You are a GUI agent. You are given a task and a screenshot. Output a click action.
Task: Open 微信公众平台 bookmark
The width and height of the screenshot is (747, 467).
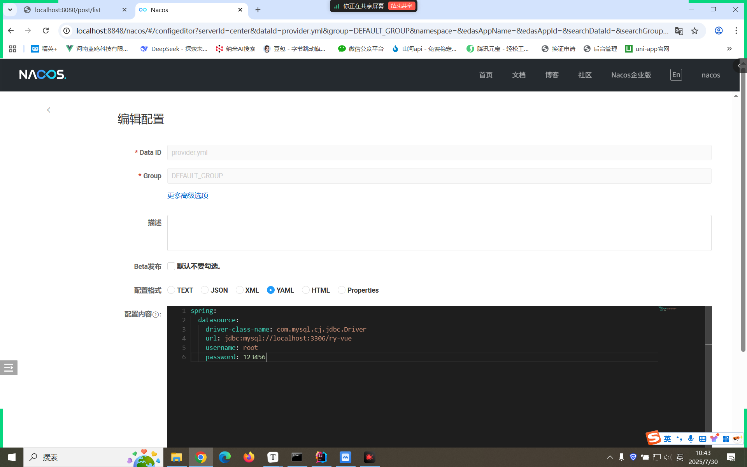(361, 49)
